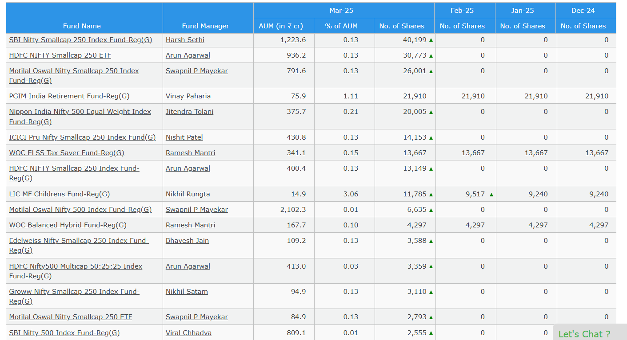Open Ramesh Mantri in WOC ELSS row
Screen dimensions: 627x340
click(191, 153)
